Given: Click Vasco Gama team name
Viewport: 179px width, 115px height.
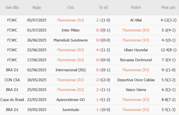Looking at the screenshot, I should (136, 90).
